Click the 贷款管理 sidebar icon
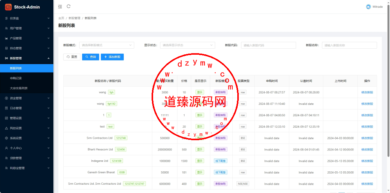 [6, 158]
